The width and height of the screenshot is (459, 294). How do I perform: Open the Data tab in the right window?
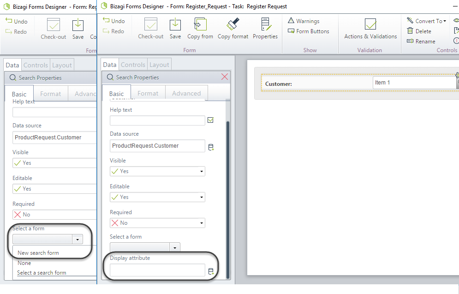tap(110, 65)
